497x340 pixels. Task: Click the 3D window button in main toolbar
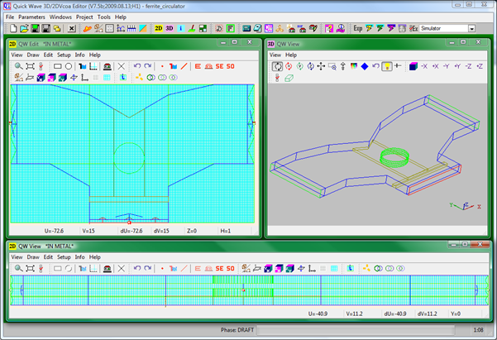[170, 28]
